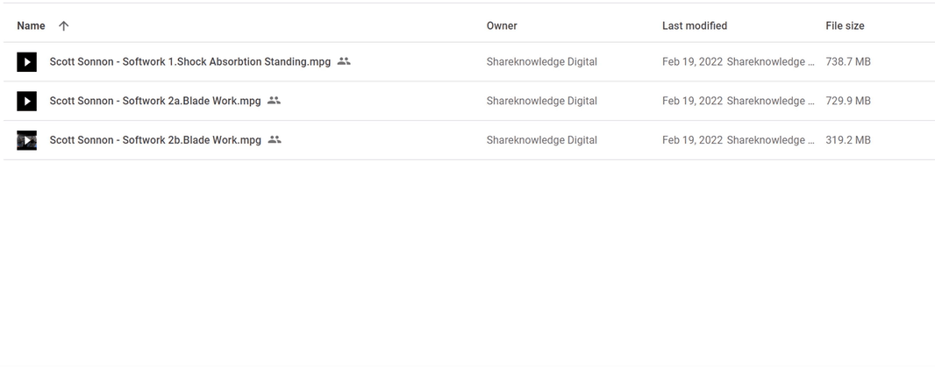The width and height of the screenshot is (935, 367).
Task: Click Shareknowledge Digital owner of Softwork 2b
Action: [x=541, y=140]
